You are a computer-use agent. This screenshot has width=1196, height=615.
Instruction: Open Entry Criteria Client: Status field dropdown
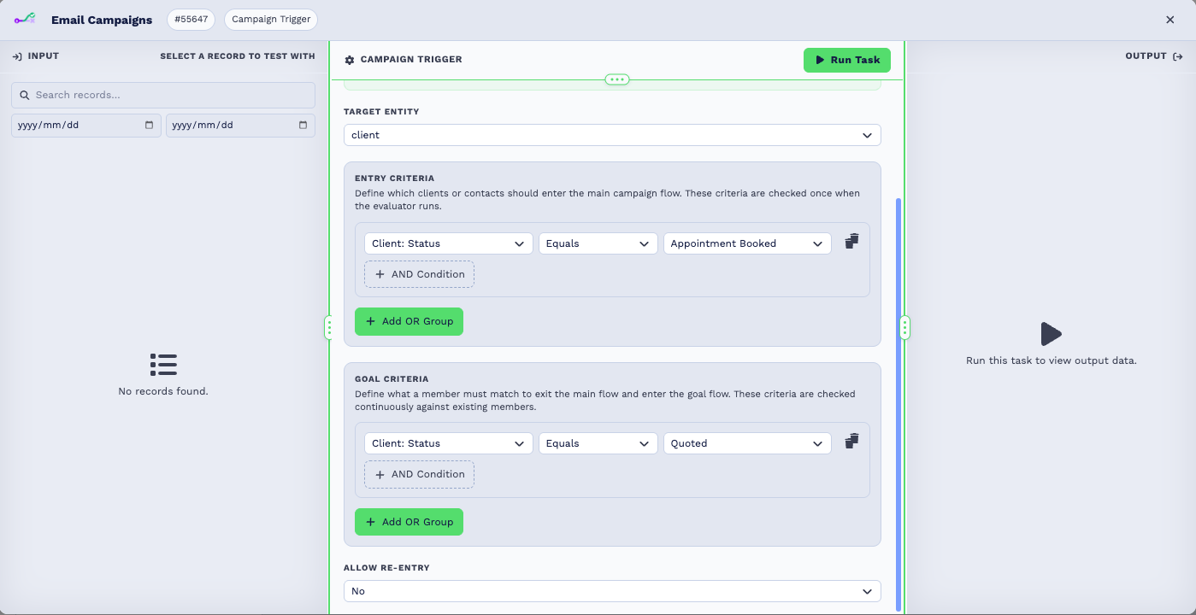coord(449,243)
